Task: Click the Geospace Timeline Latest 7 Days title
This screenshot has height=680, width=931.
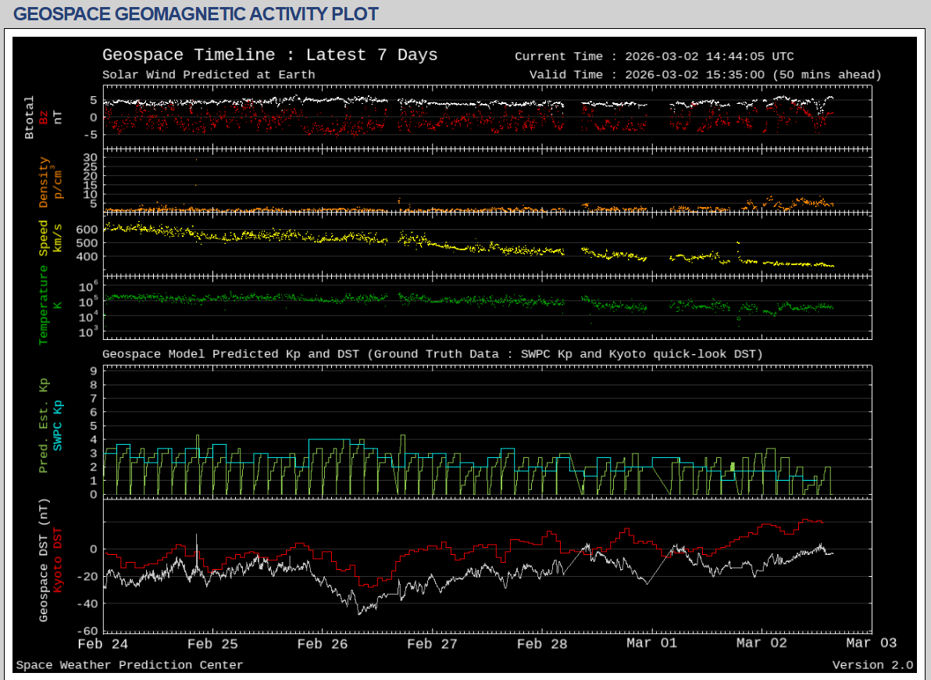Action: [x=269, y=55]
